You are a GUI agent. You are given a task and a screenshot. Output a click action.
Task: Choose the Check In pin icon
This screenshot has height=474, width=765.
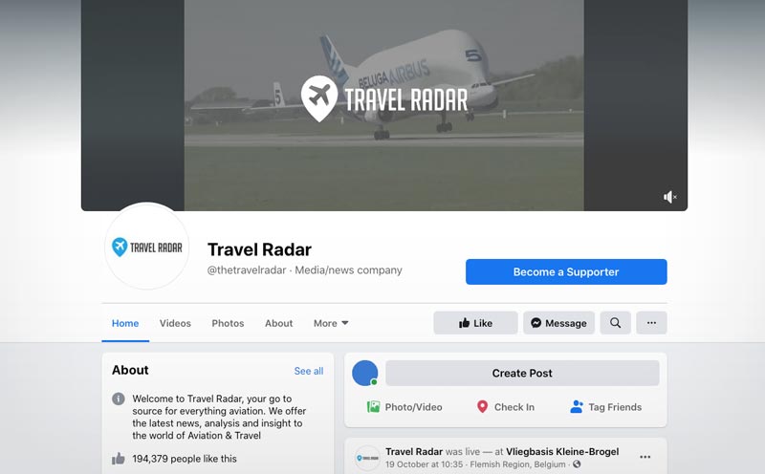coord(482,407)
